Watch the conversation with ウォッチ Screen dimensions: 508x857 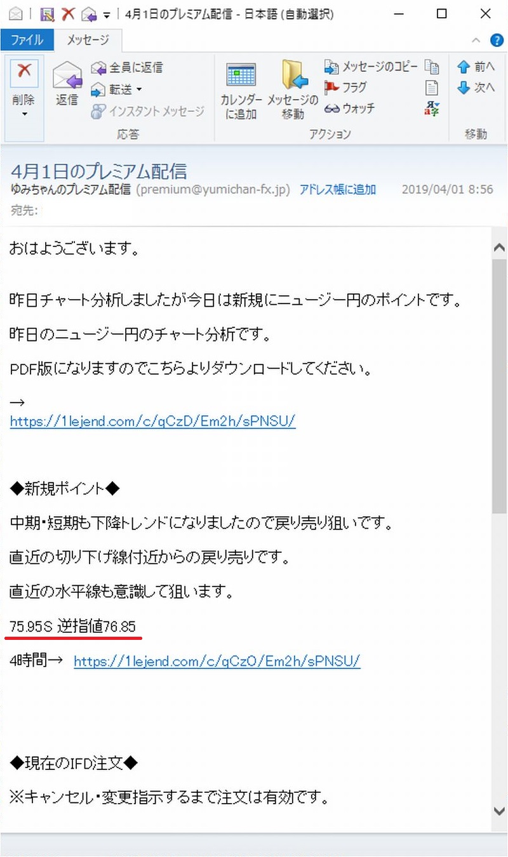click(350, 109)
